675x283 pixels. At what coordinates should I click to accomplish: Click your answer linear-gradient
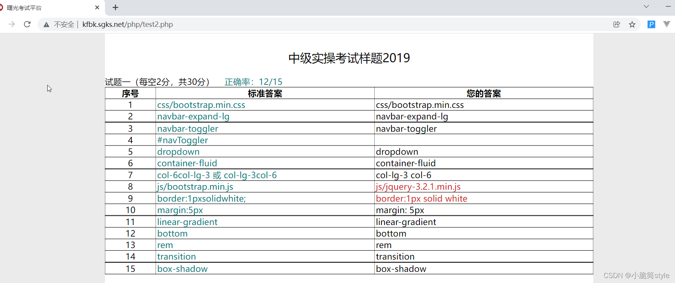pos(406,222)
